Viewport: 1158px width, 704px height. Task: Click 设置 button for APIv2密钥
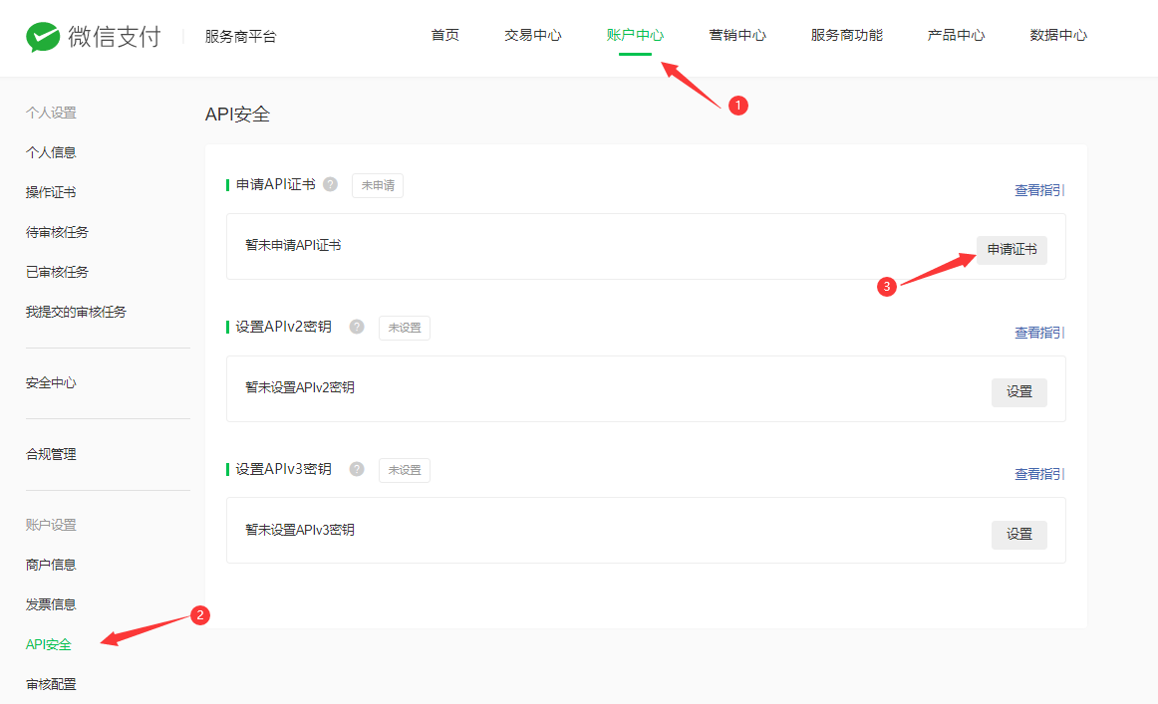tap(1018, 392)
